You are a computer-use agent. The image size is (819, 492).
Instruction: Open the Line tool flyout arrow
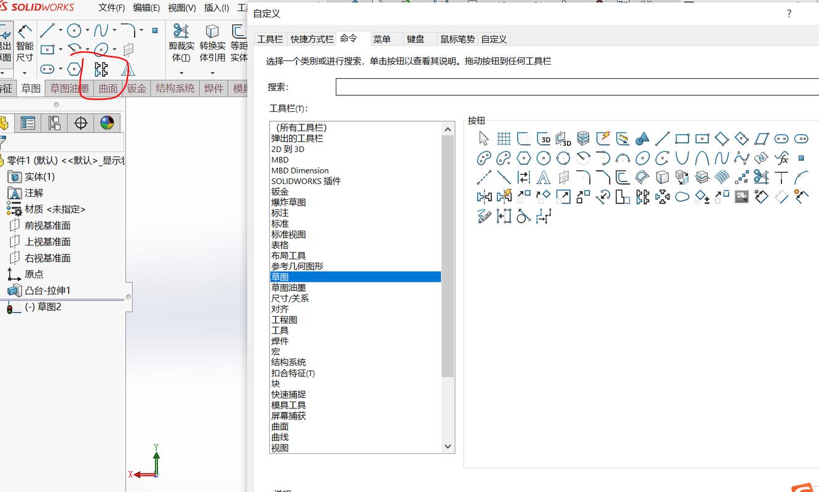coord(61,30)
